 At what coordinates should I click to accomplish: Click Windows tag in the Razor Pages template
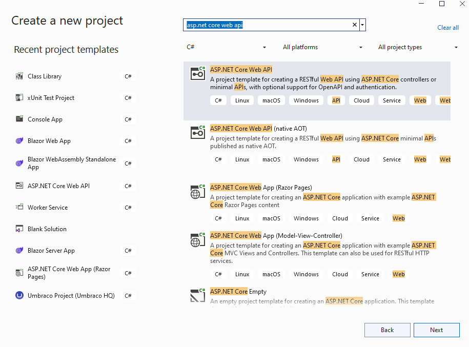coord(306,218)
